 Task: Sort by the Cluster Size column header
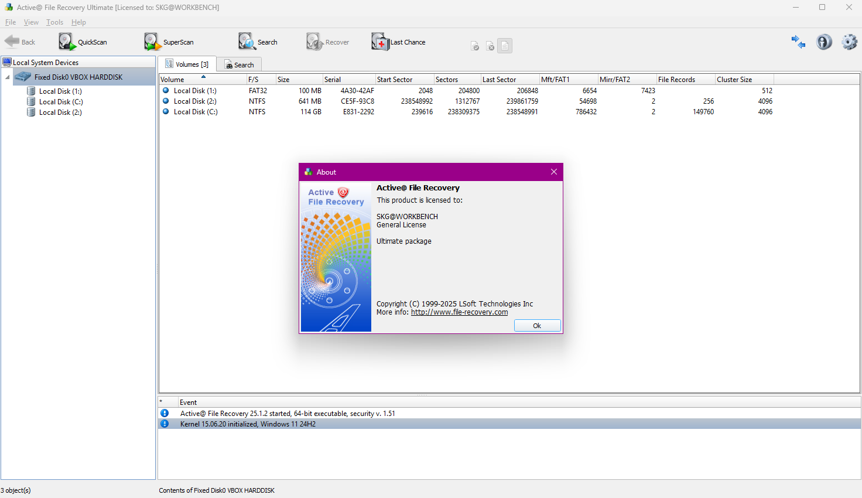click(x=744, y=79)
